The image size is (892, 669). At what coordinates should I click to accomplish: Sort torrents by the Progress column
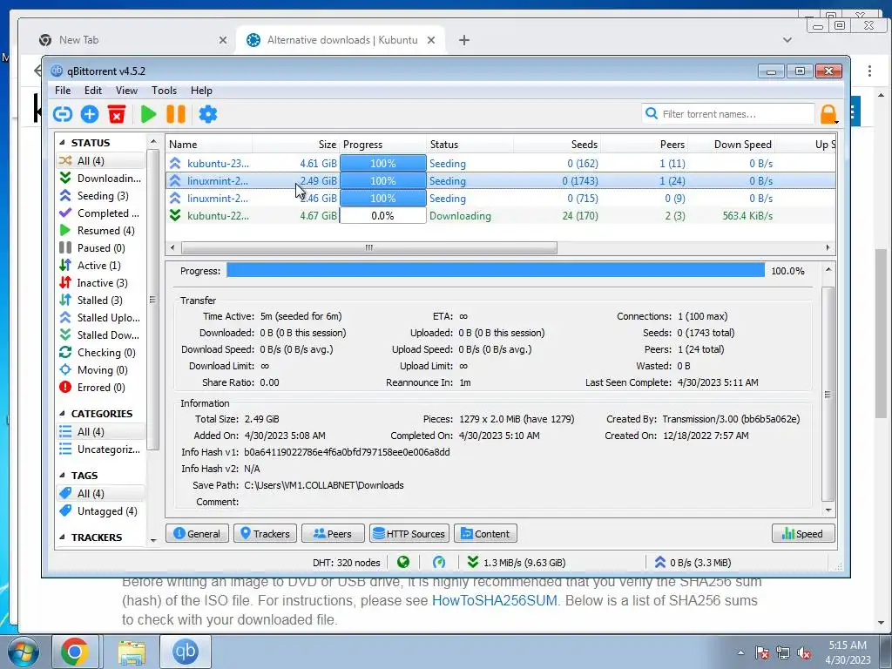(383, 145)
